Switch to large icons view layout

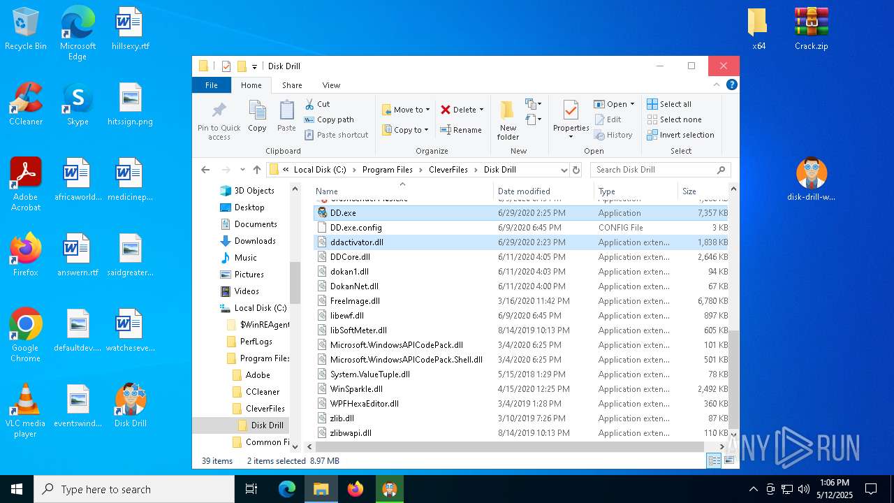point(729,460)
